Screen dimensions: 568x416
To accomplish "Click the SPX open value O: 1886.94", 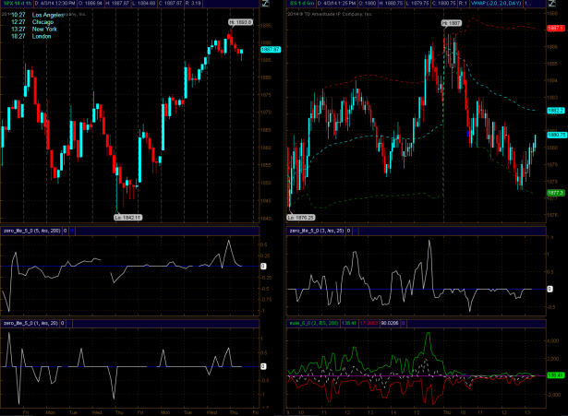I will click(x=91, y=4).
